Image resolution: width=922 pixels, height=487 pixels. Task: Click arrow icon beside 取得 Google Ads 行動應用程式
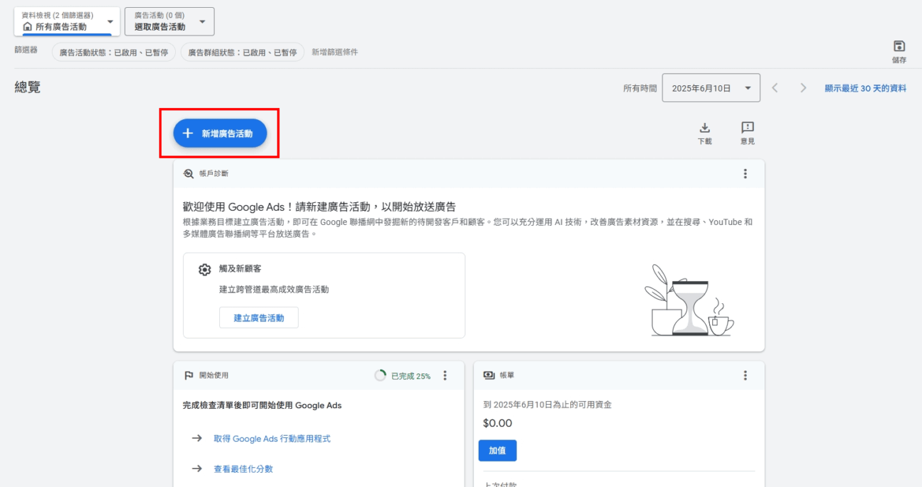tap(197, 439)
